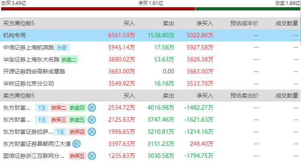
Task: Click the -1621.63万 net value
Action: point(199,120)
